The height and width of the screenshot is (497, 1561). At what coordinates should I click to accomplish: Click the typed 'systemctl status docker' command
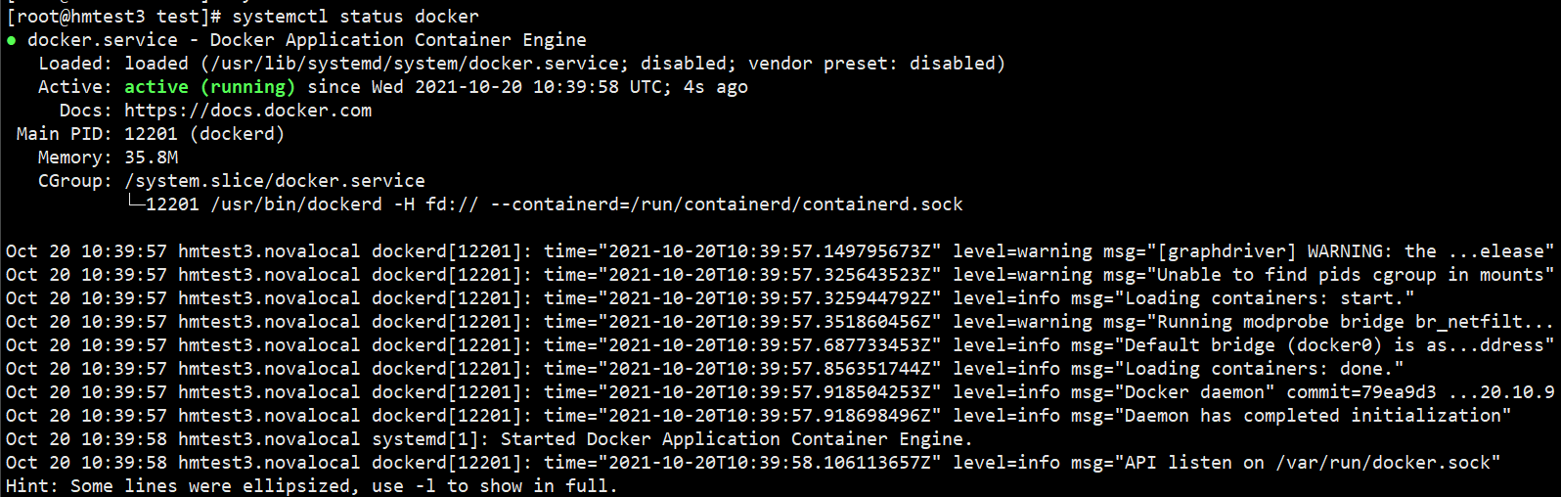(x=355, y=17)
